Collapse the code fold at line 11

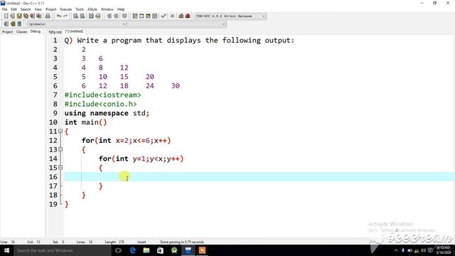pos(60,131)
